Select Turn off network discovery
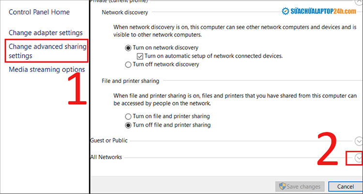 click(x=128, y=65)
